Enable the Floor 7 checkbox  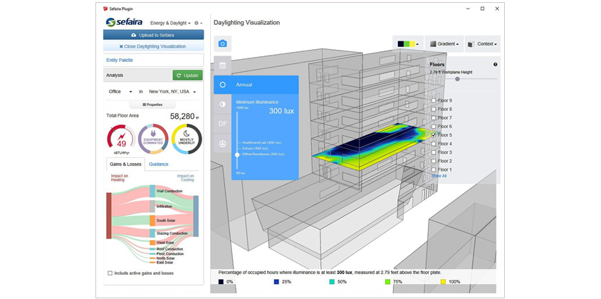point(434,117)
